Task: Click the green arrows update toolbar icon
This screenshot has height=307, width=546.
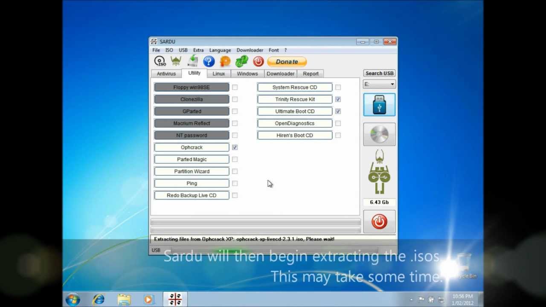Action: tap(241, 61)
